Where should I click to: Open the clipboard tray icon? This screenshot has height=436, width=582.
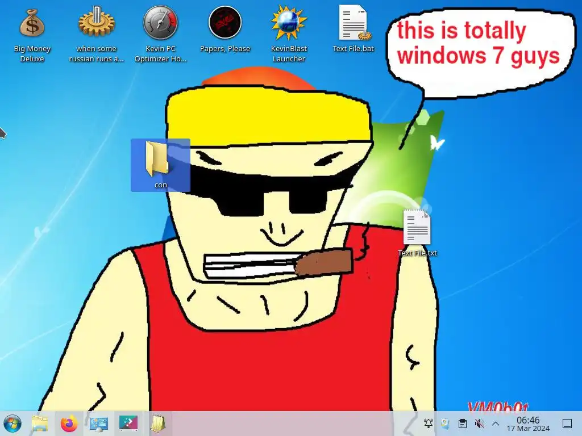tap(462, 424)
